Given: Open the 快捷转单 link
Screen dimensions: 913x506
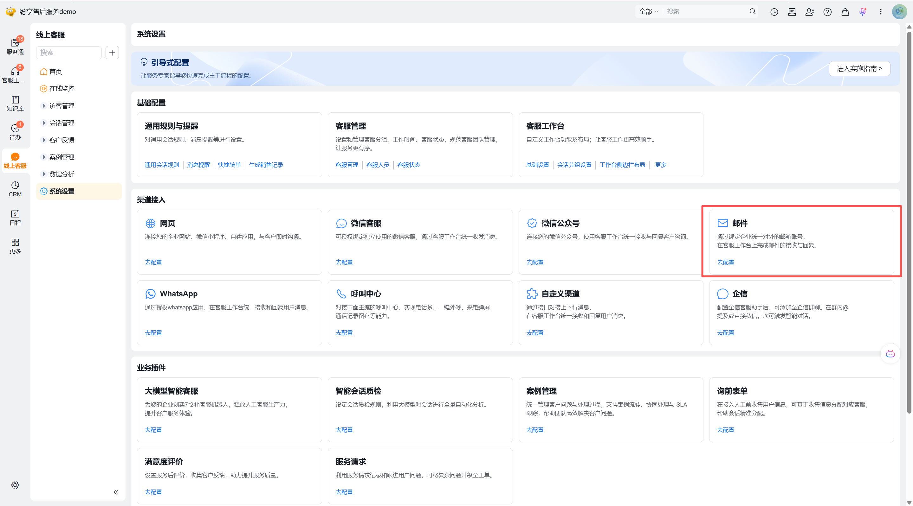Looking at the screenshot, I should [x=229, y=165].
